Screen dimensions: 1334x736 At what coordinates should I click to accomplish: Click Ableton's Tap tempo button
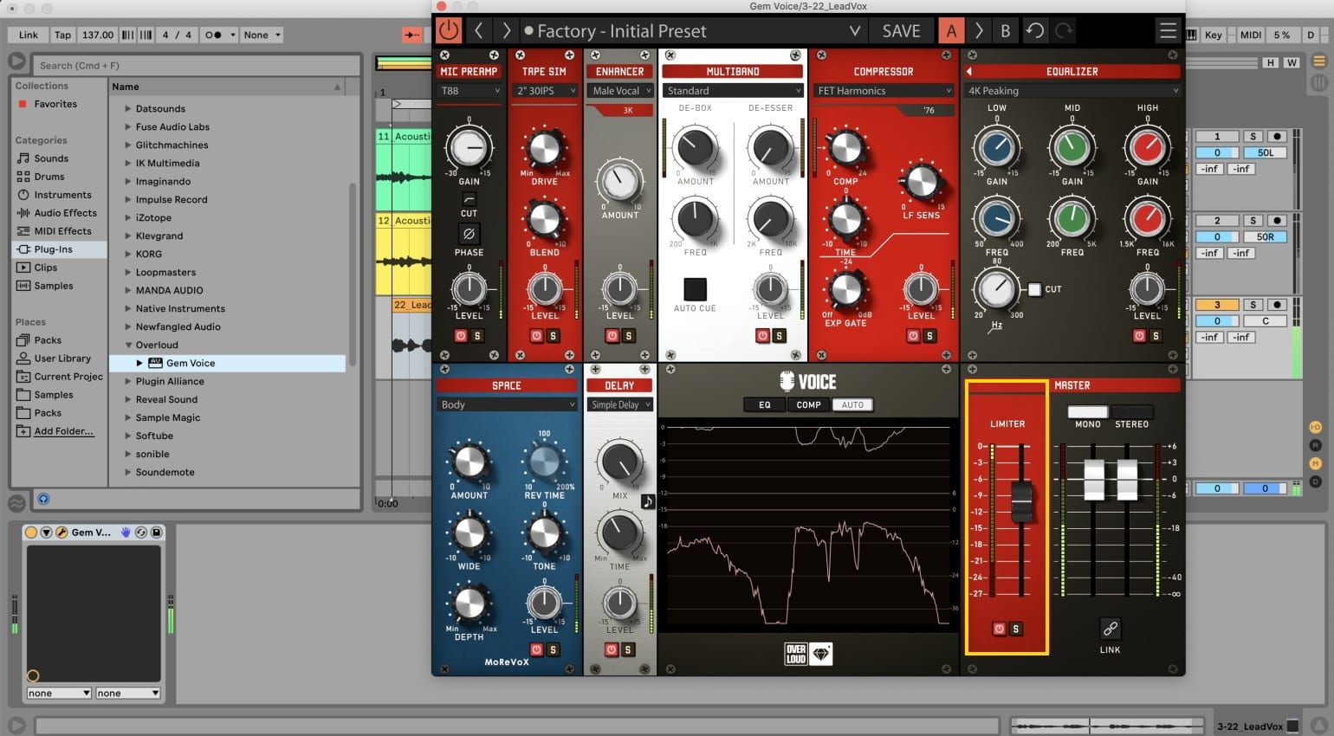tap(62, 35)
